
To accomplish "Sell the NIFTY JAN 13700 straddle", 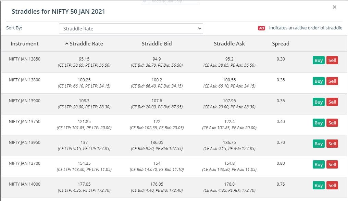I will (332, 164).
